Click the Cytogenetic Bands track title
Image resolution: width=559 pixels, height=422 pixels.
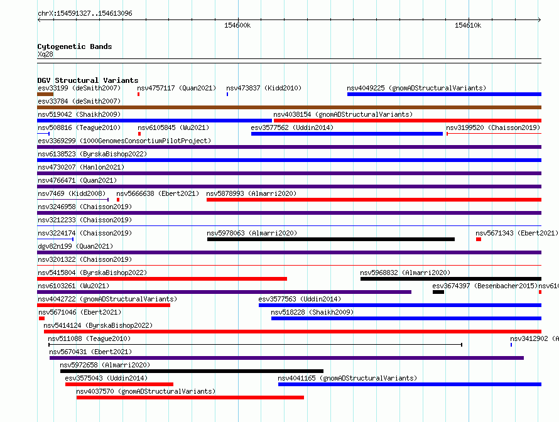[75, 46]
